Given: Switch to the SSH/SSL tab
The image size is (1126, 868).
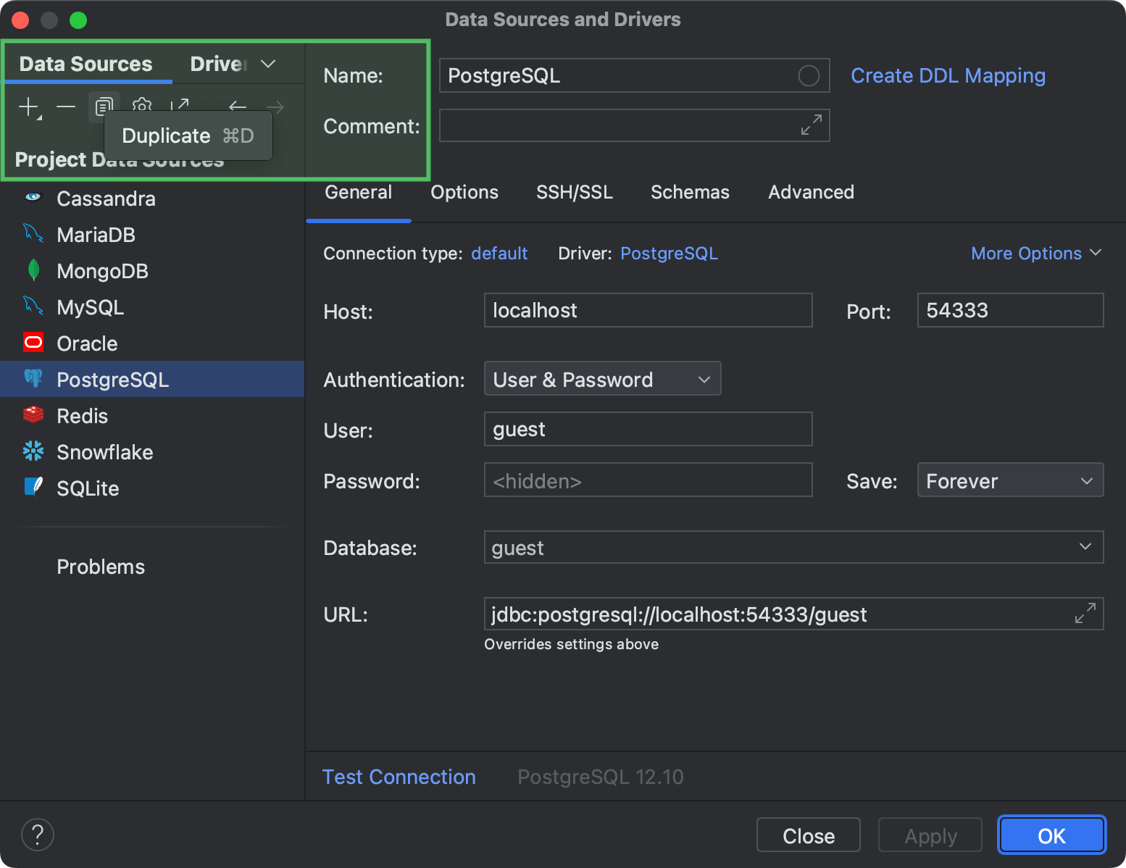Looking at the screenshot, I should pyautogui.click(x=574, y=192).
